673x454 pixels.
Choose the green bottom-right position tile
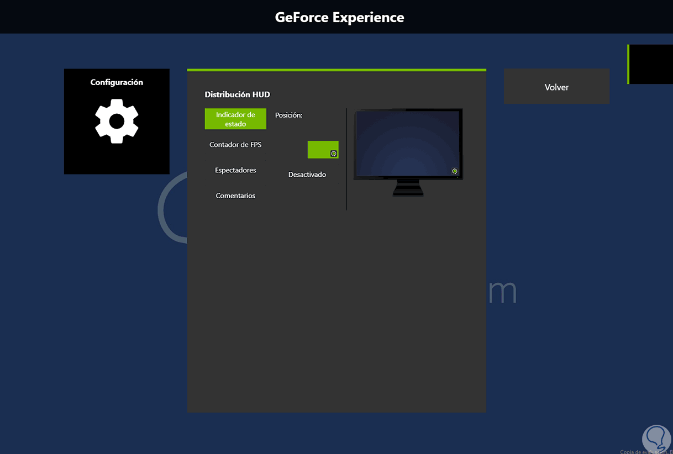pyautogui.click(x=323, y=150)
